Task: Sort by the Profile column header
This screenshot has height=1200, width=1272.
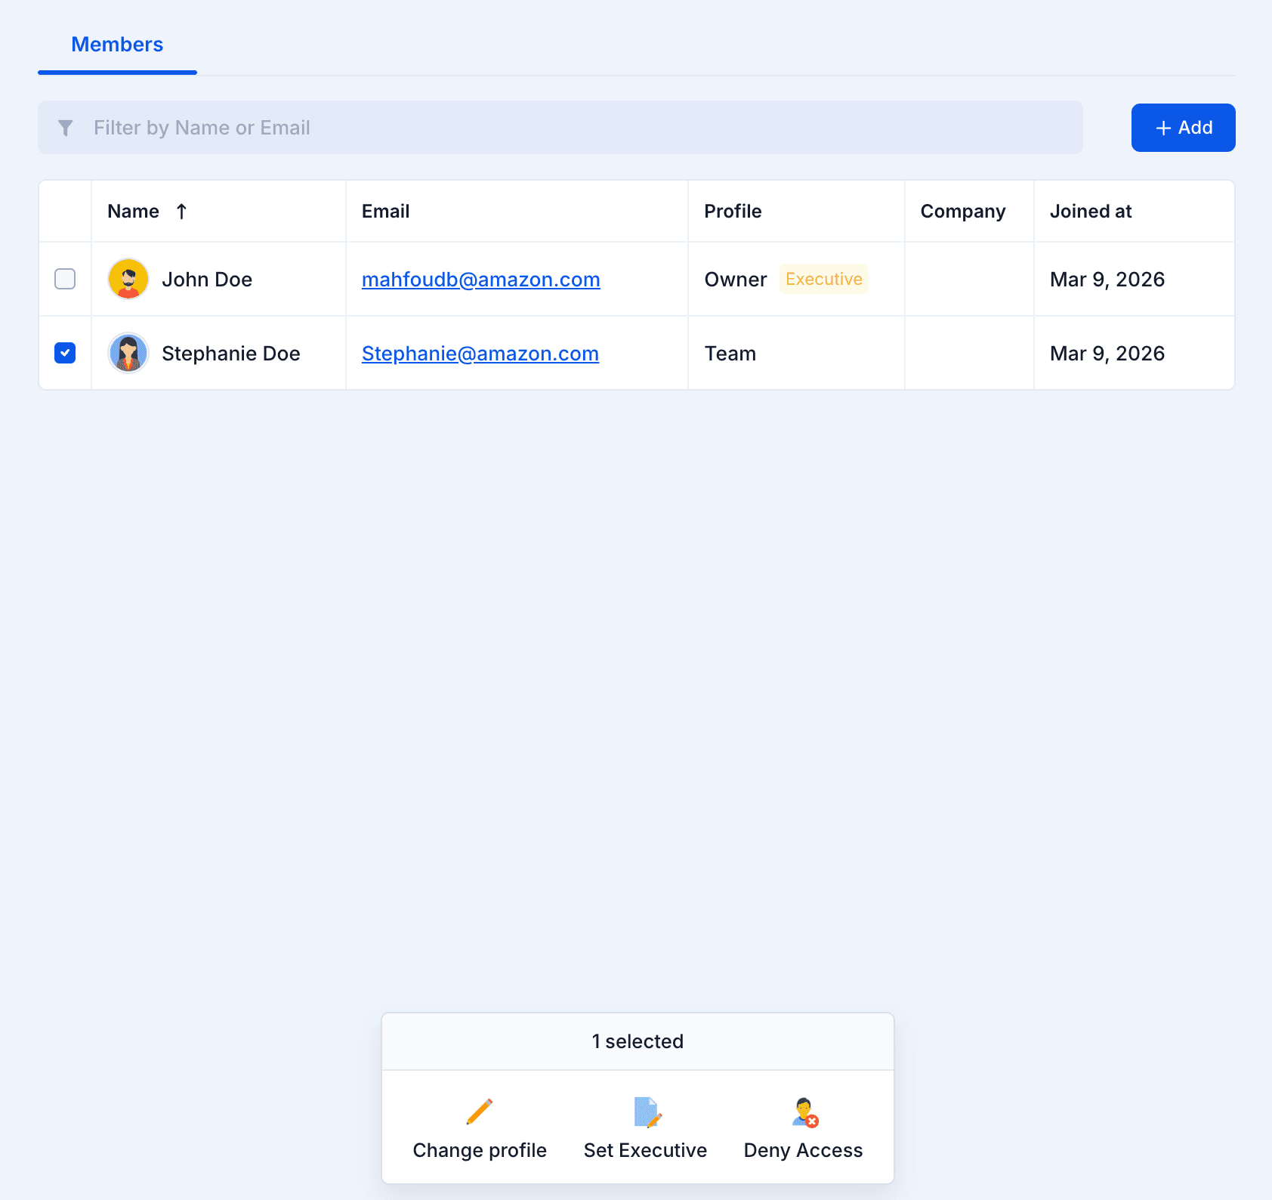Action: point(733,212)
